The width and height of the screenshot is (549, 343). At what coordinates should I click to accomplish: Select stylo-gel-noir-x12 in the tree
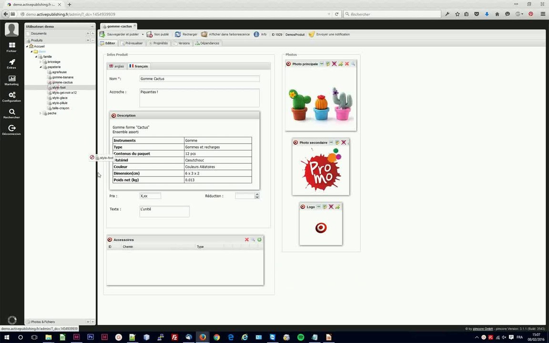click(64, 93)
